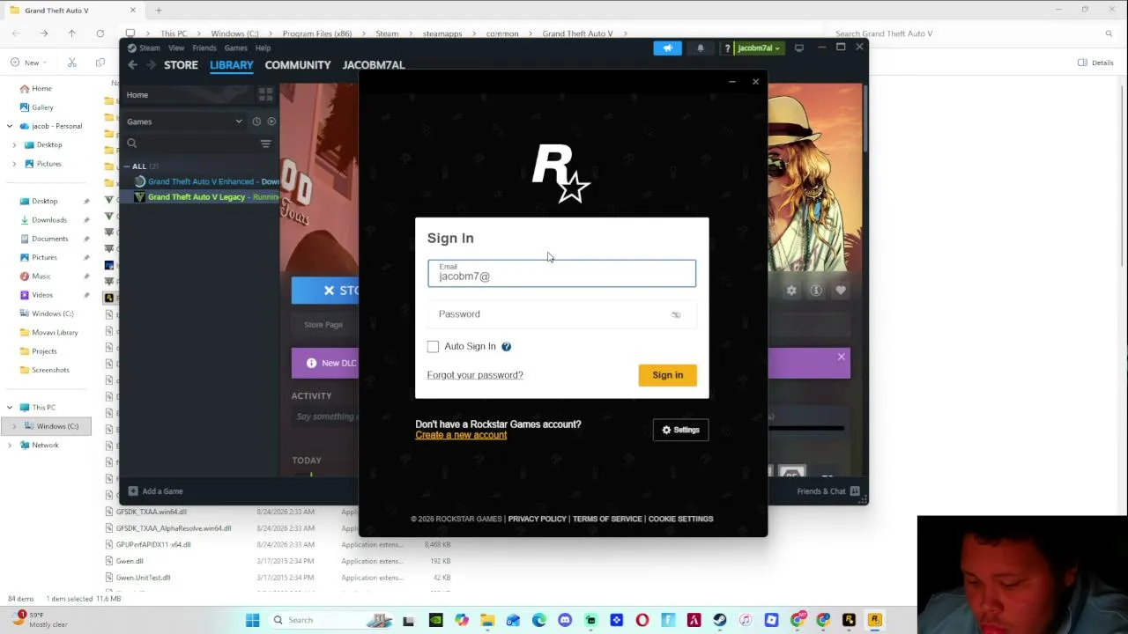The image size is (1128, 634).
Task: Open the Games menu in Steam menu bar
Action: (x=235, y=48)
